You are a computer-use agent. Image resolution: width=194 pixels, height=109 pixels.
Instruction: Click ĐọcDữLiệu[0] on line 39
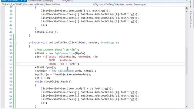pos(110,14)
